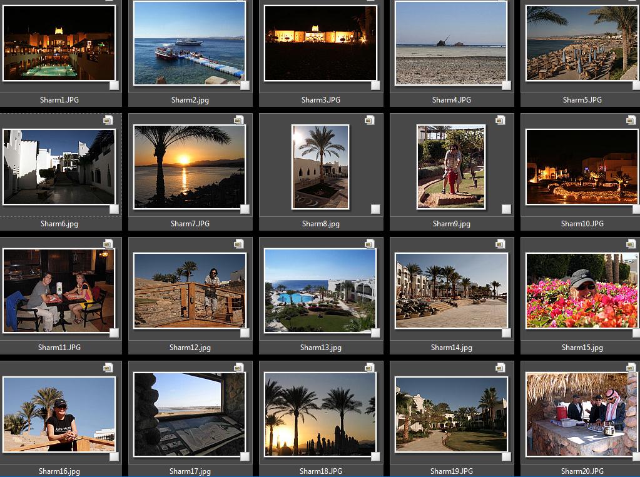
Task: Select the palm sunset photo Sharm7.JPG
Action: 190,167
